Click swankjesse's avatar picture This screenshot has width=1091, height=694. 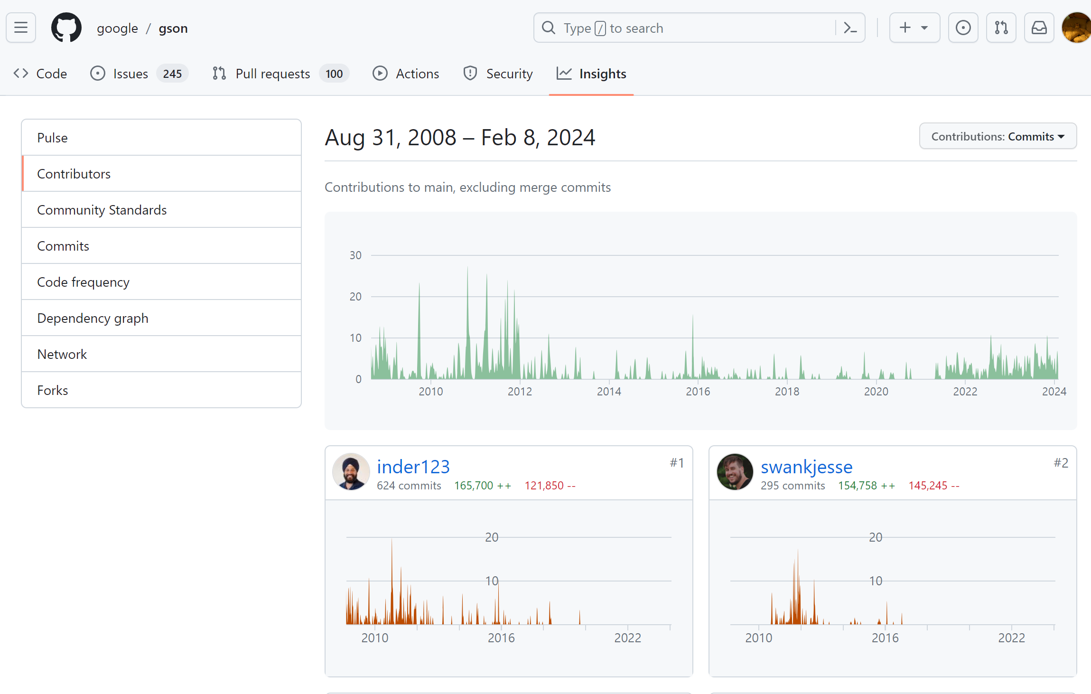pos(735,471)
